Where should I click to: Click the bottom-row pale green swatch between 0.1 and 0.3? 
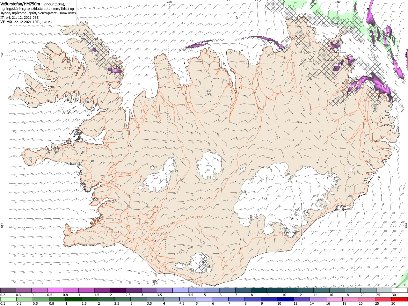point(8,299)
